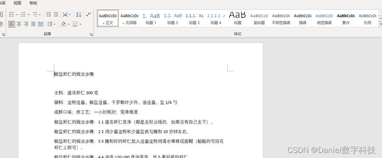382x158 pixels.
Task: Apply the large 标题 title style
Action: (x=238, y=18)
